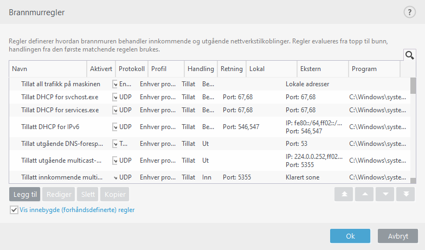Sort by Aktivert column header
The height and width of the screenshot is (250, 425).
click(101, 69)
